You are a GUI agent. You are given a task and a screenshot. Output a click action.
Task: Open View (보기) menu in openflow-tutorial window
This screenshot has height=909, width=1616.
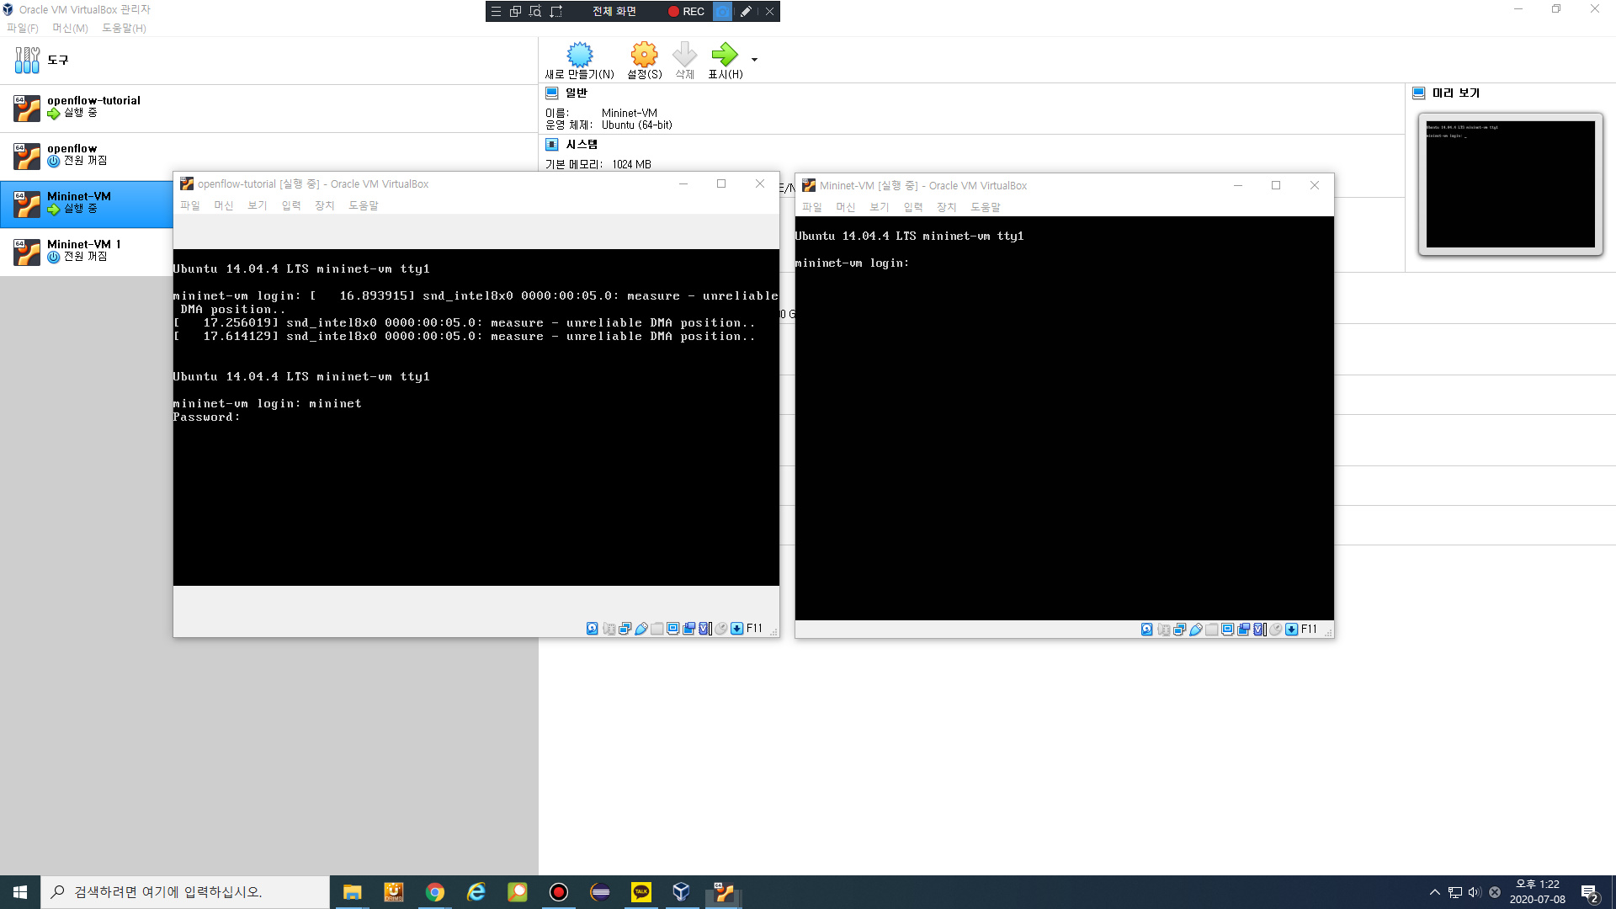pos(258,205)
